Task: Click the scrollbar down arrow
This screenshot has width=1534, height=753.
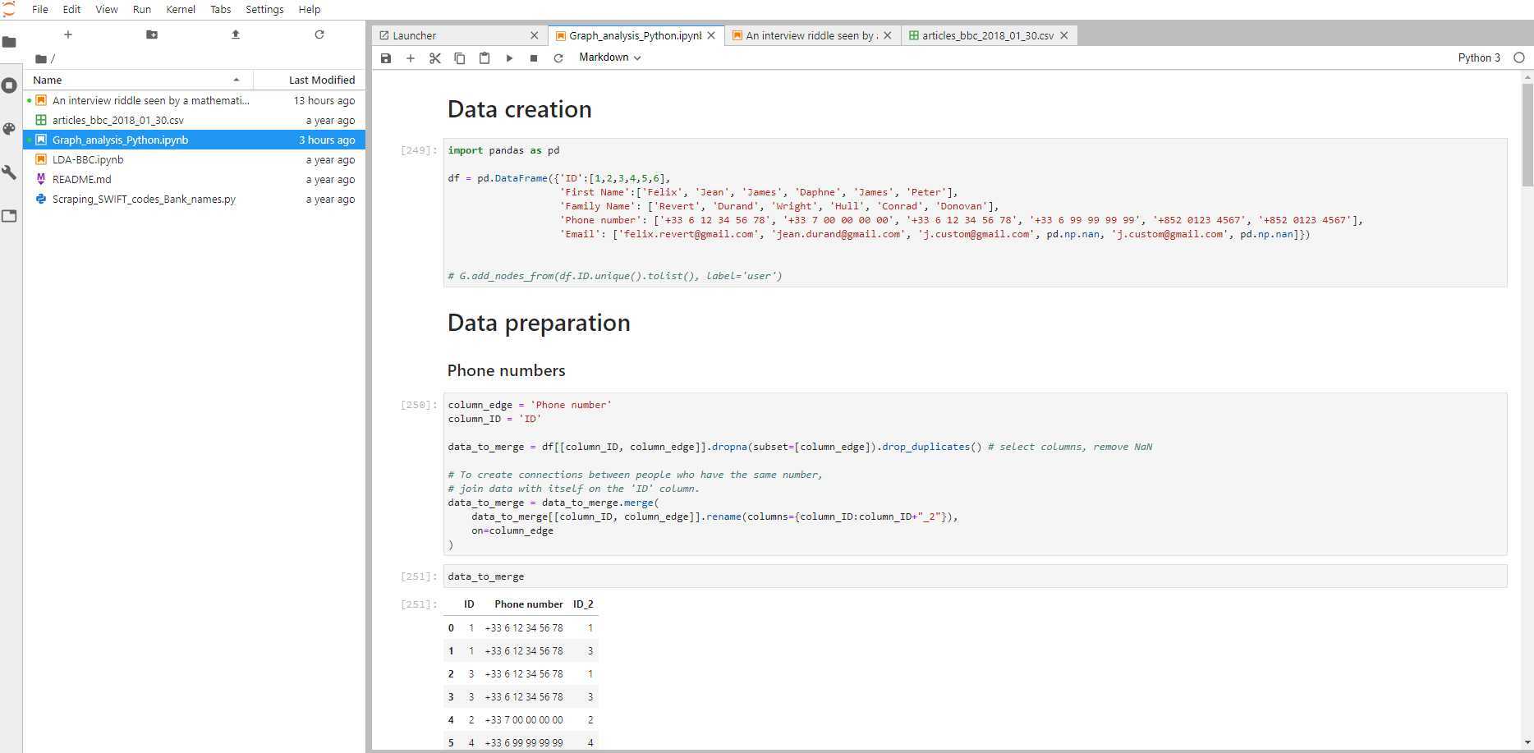Action: click(x=1527, y=742)
